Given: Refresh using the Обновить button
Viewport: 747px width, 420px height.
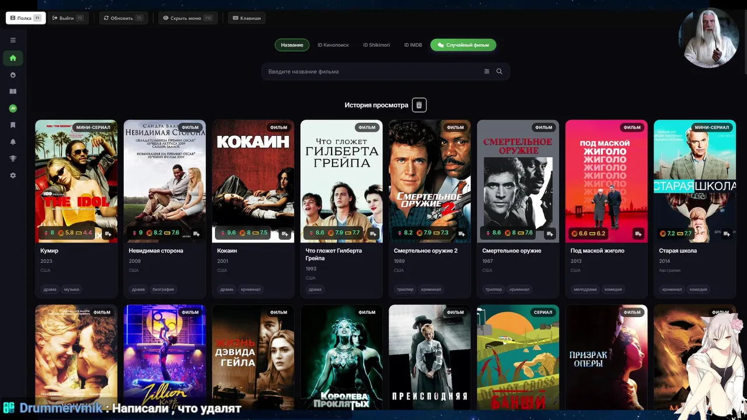Looking at the screenshot, I should click(123, 18).
